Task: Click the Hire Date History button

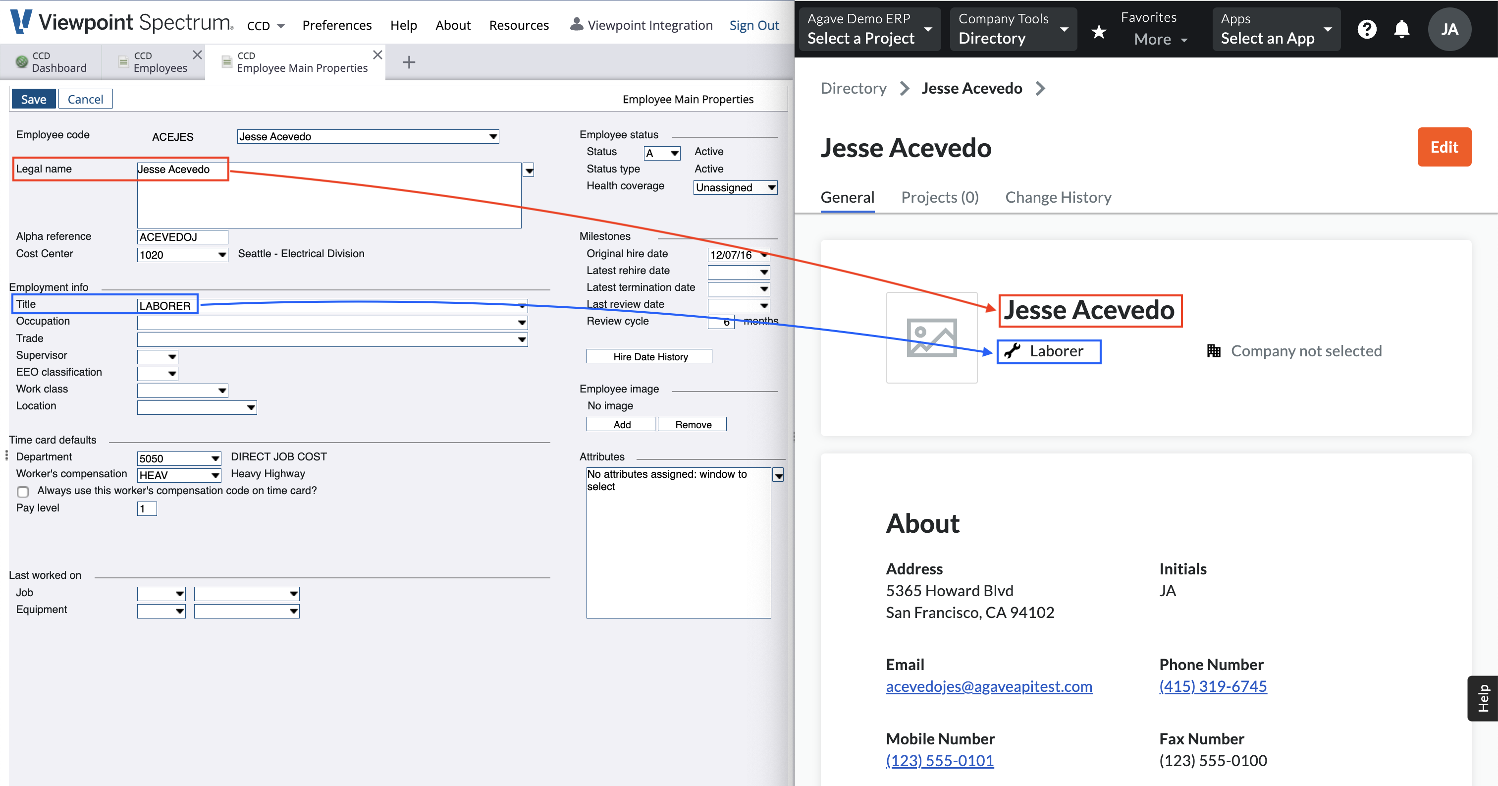Action: [649, 355]
